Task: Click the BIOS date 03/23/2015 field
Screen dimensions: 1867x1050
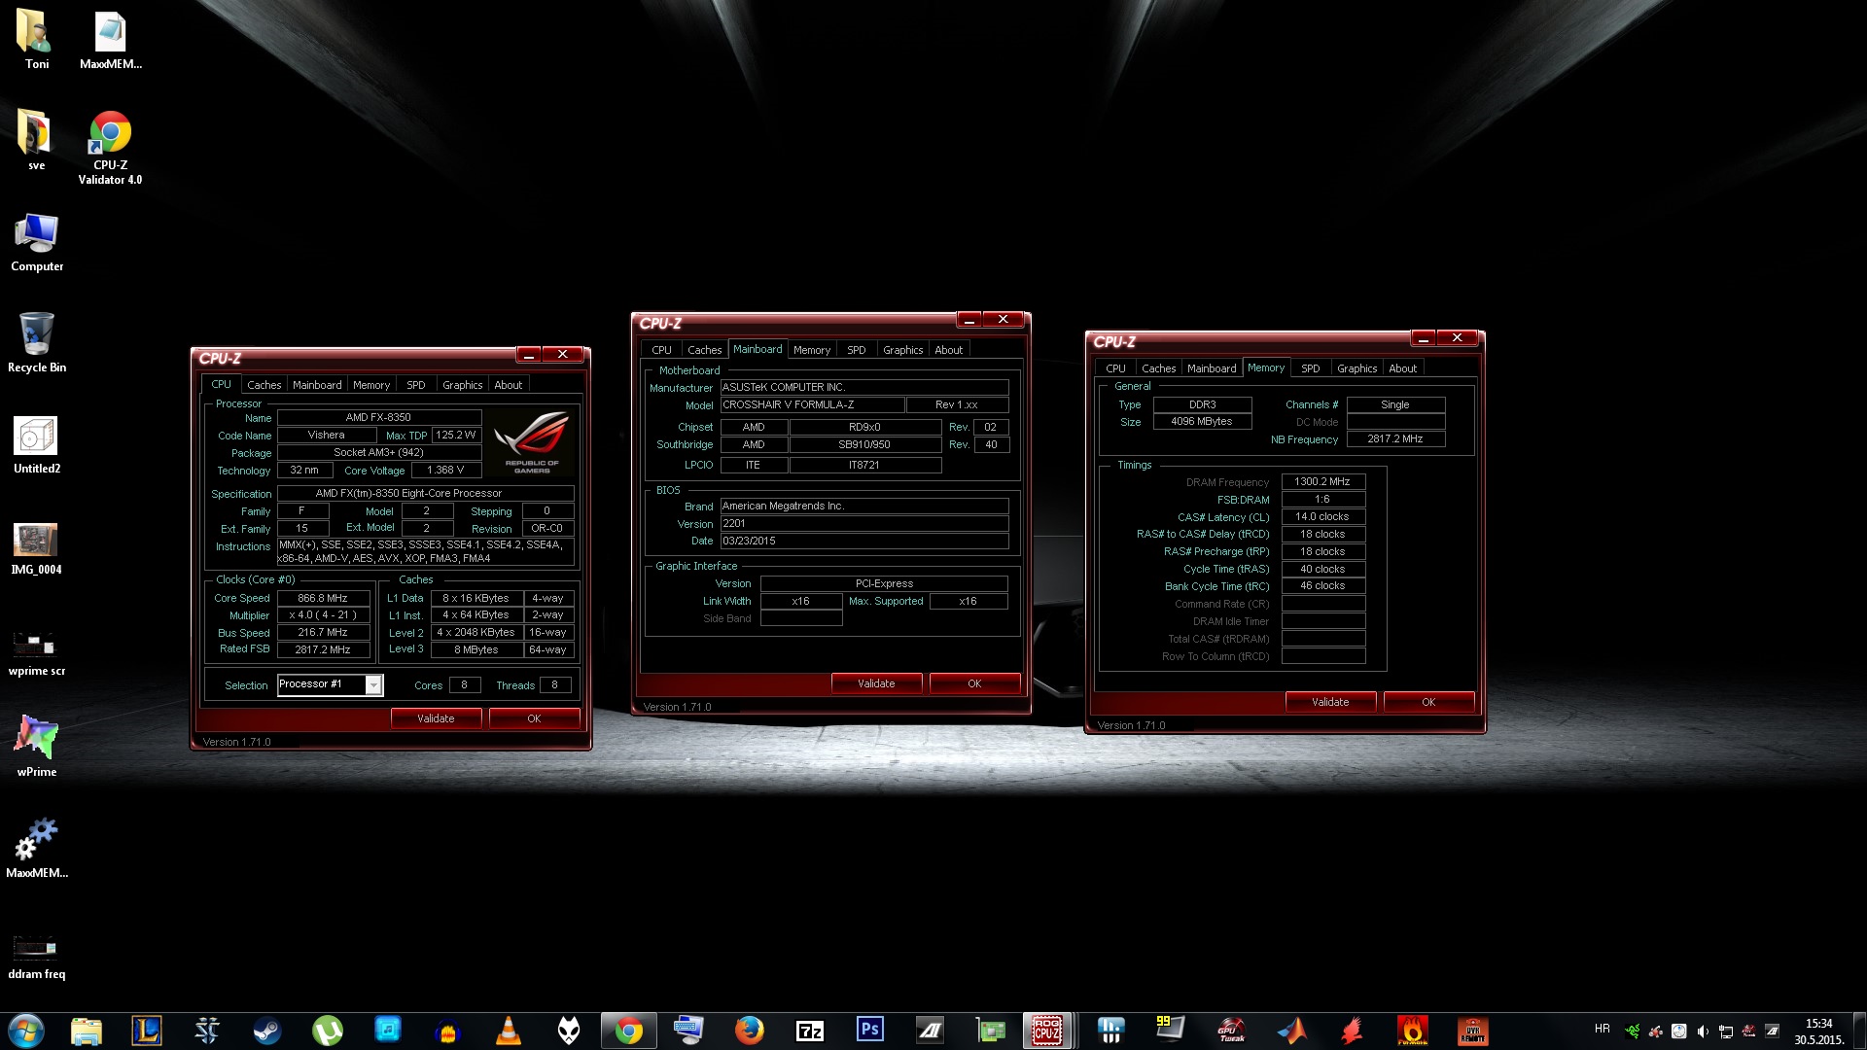Action: (x=864, y=541)
